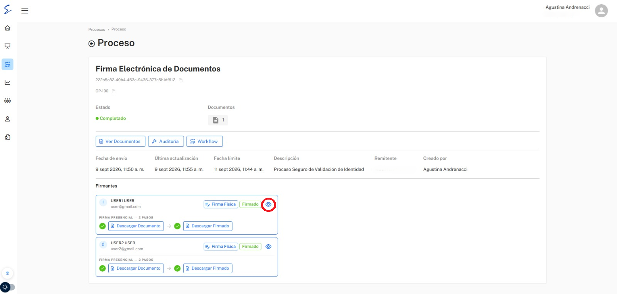Viewport: 617px width, 294px height.
Task: Copy the process UUID
Action: pos(180,80)
